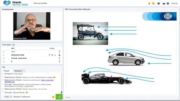This screenshot has width=180, height=101.
Task: Click the green send message button
Action: click(59, 97)
